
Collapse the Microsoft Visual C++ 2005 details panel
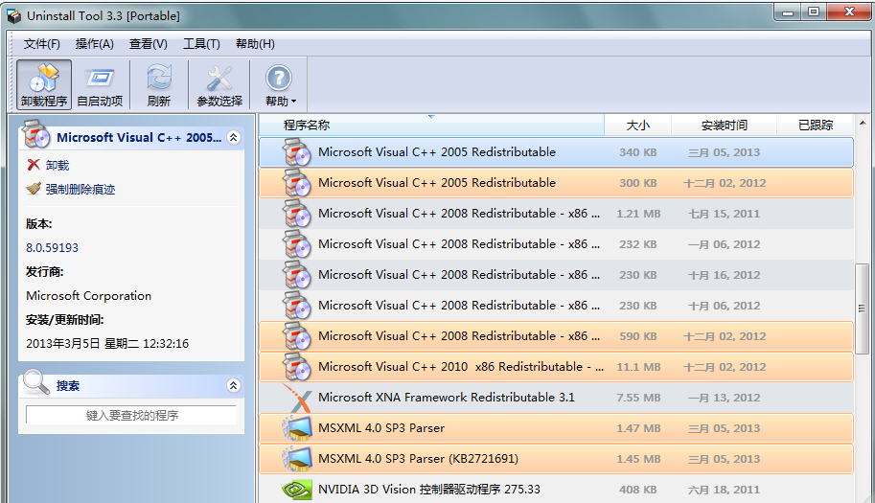[234, 137]
